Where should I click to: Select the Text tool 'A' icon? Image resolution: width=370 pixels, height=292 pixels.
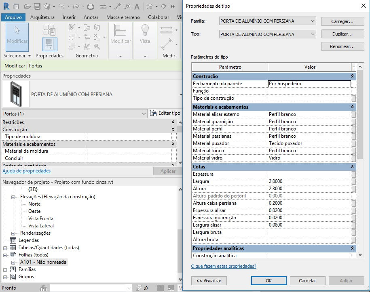point(137,6)
